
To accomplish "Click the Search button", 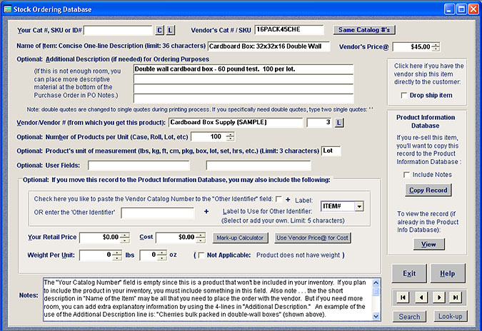I will click(409, 317).
